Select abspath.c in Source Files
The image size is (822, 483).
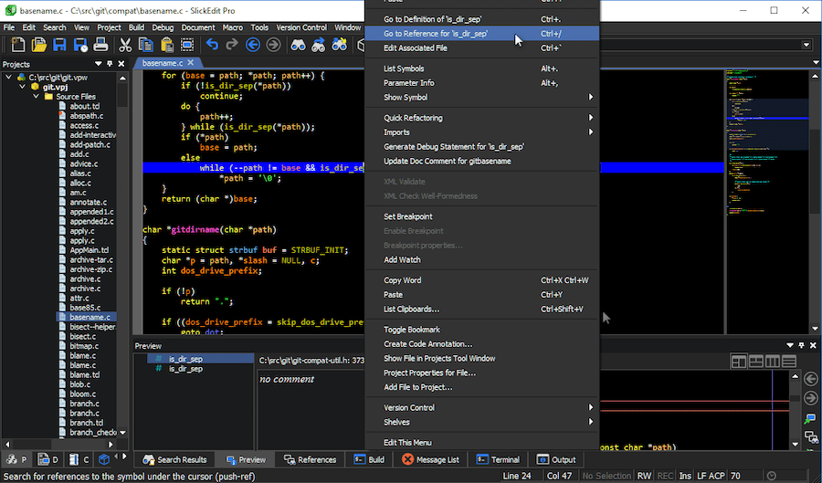pyautogui.click(x=86, y=116)
